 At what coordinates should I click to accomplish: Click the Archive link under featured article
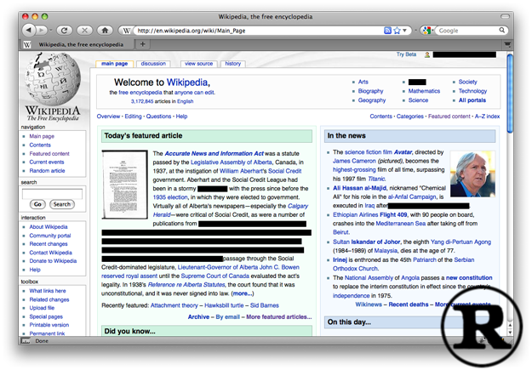[198, 316]
